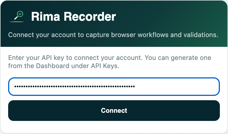
Task: Click the "Enter your API key" instruction text
Action: (36, 58)
